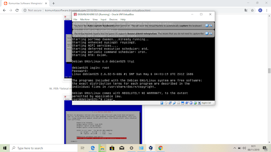Open File Explorer from the taskbar
Screen dimensions: 271x152
(x=102, y=148)
